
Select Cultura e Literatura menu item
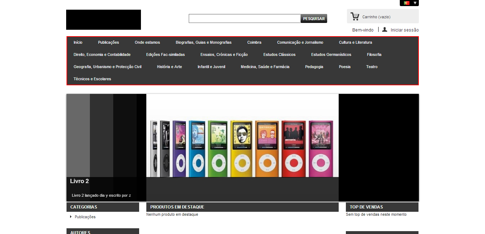point(356,42)
